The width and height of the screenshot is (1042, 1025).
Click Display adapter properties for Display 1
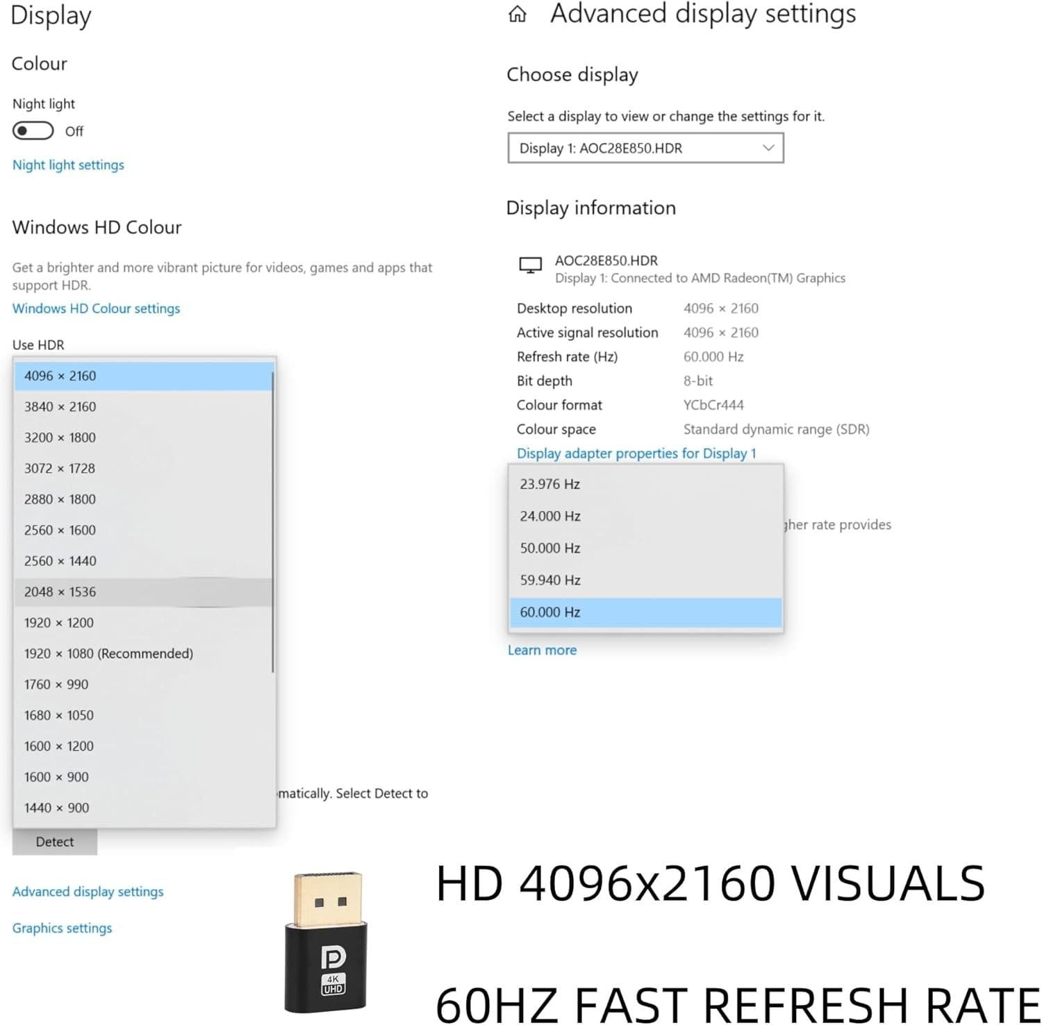(x=636, y=453)
